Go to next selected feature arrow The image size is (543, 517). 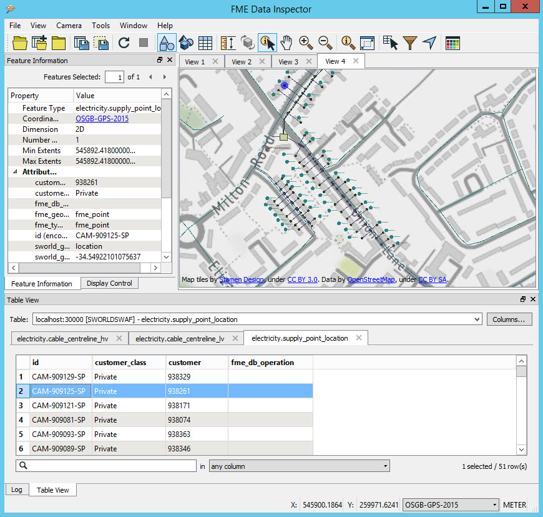[x=165, y=77]
